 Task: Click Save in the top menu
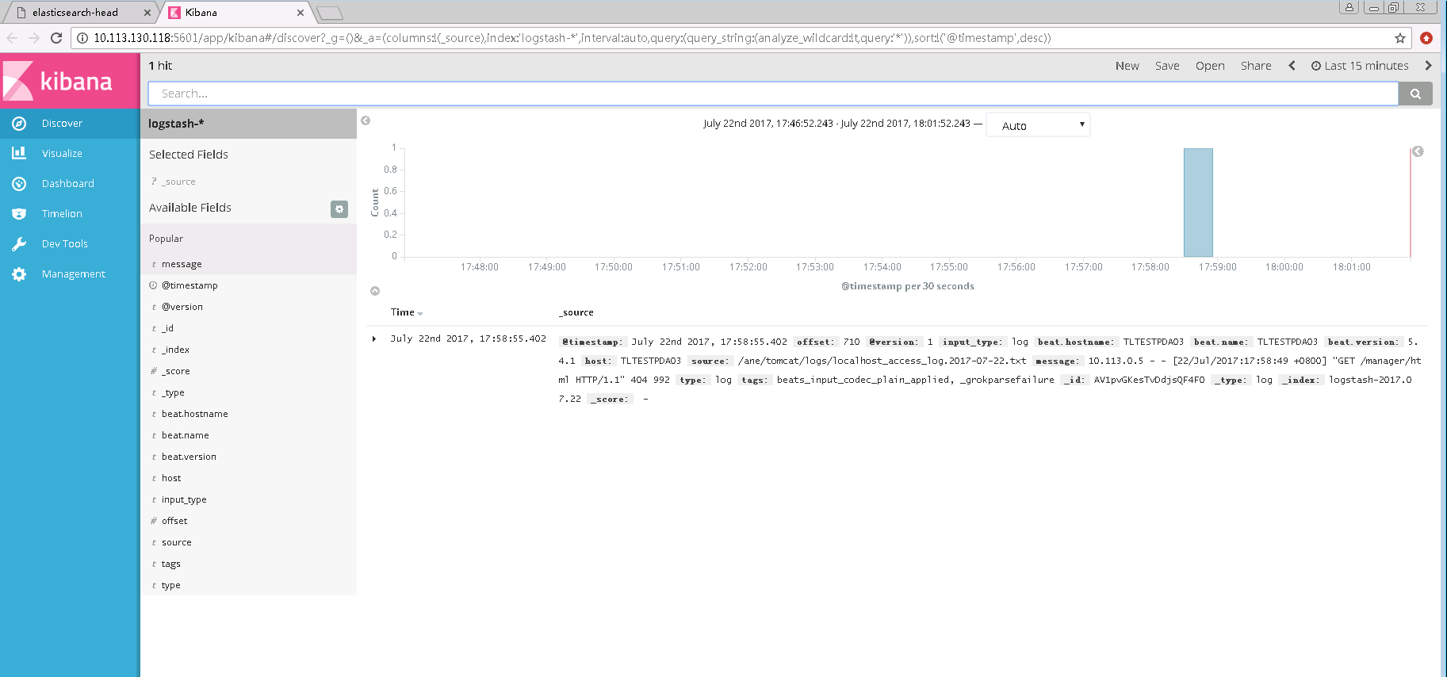[x=1167, y=66]
